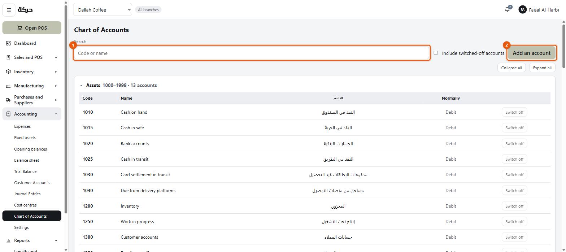This screenshot has width=566, height=252.
Task: Collapse the Accounting submenu arrow
Action: [56, 114]
